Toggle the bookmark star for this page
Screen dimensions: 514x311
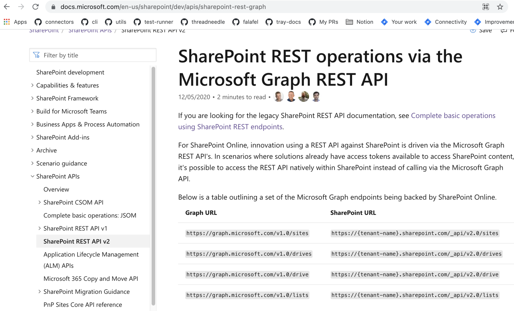500,7
